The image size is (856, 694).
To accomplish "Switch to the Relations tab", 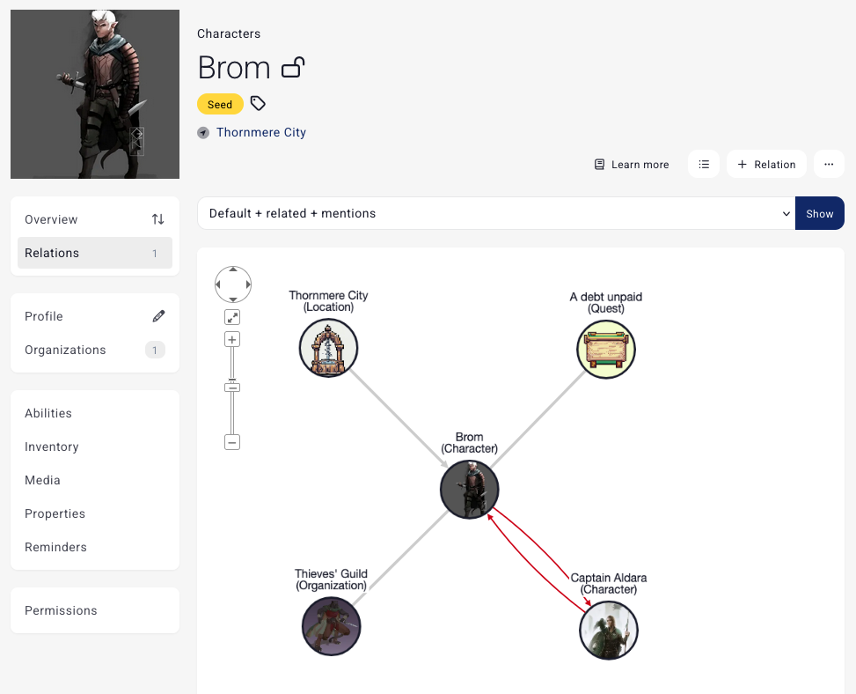I will 52,253.
